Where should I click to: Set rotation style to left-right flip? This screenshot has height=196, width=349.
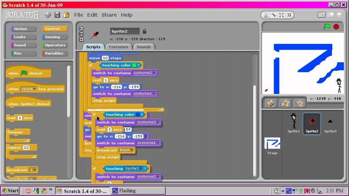tap(81, 34)
